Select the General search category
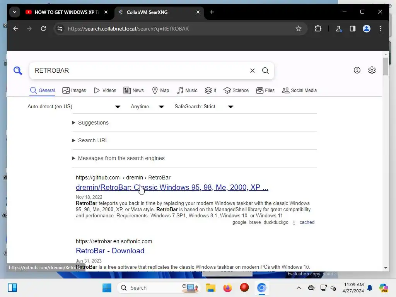The image size is (396, 297). [x=43, y=90]
